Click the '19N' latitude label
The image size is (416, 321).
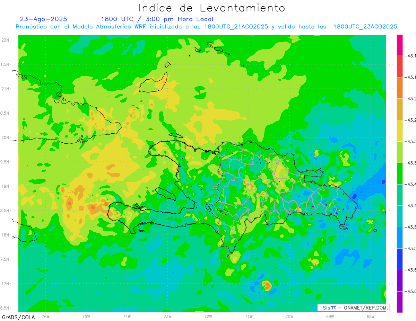pyautogui.click(x=5, y=186)
